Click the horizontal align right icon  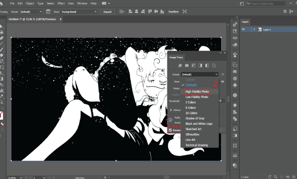point(143,12)
